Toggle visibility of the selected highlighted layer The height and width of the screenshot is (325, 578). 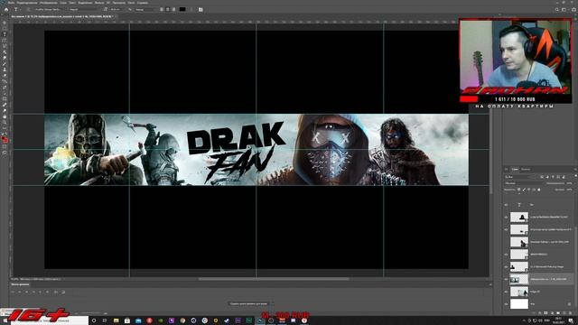pyautogui.click(x=506, y=279)
